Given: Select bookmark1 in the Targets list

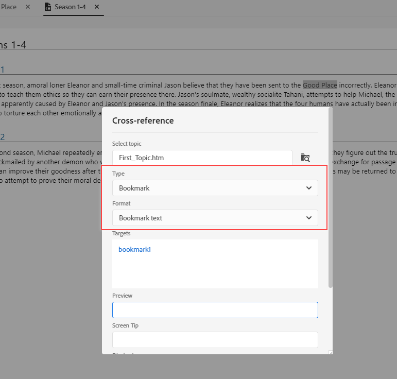Looking at the screenshot, I should [x=135, y=249].
